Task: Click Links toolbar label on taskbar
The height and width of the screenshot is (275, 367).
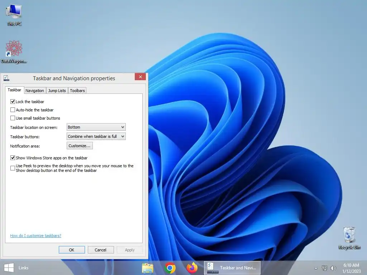Action: tap(23, 268)
